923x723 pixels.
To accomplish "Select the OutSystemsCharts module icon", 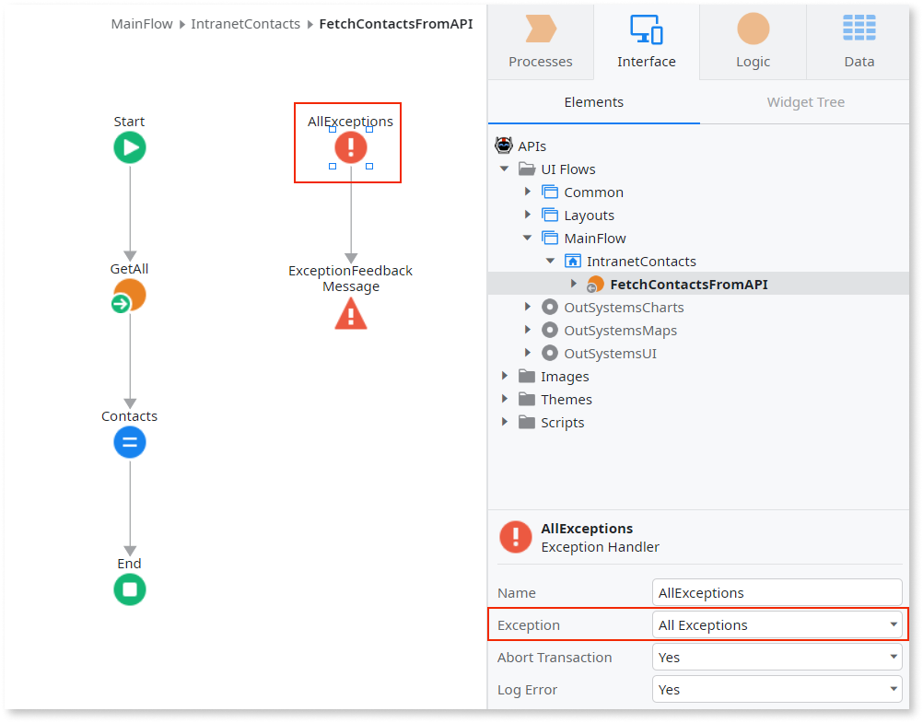I will [550, 308].
